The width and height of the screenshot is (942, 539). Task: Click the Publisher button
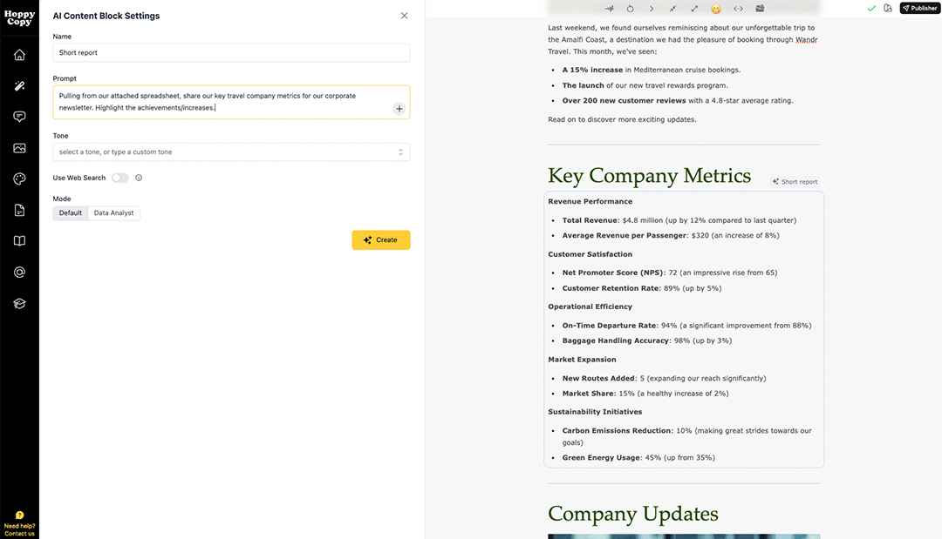tap(920, 9)
